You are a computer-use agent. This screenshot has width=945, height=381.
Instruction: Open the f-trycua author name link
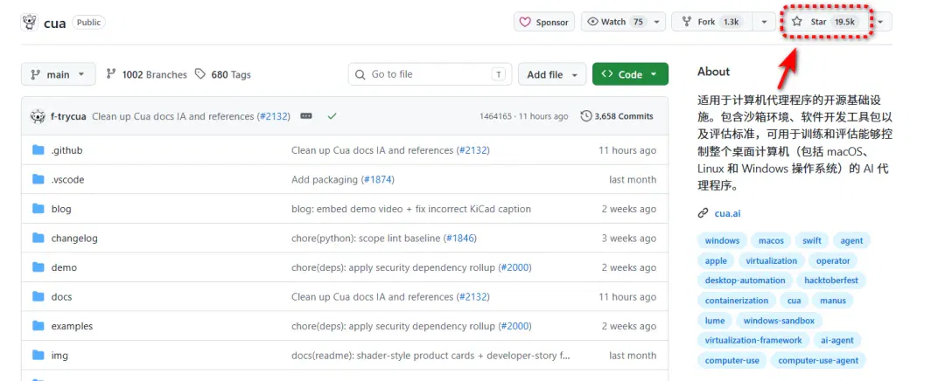pyautogui.click(x=69, y=116)
